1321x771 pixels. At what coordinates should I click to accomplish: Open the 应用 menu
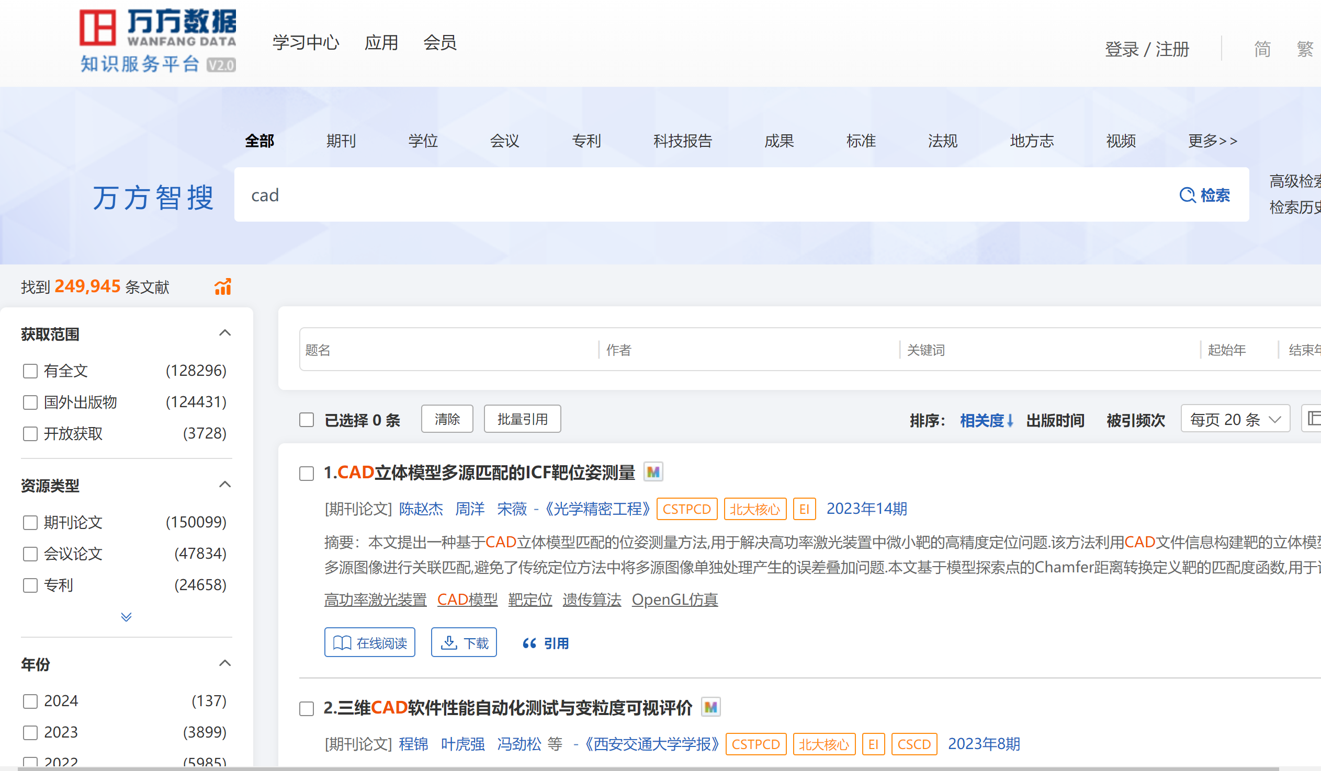[x=381, y=42]
